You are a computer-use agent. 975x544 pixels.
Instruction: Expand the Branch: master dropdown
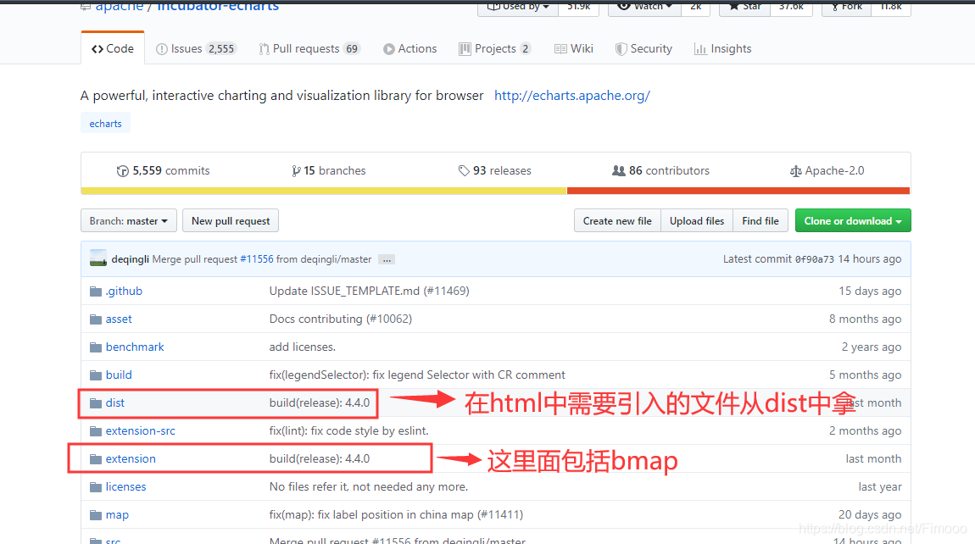pos(129,220)
